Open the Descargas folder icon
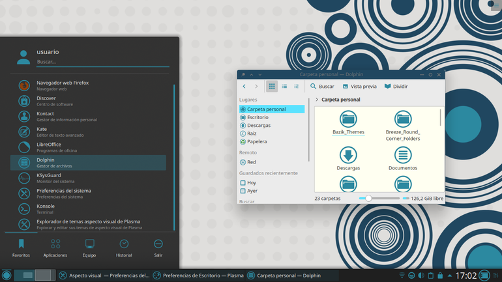The image size is (502, 282). pyautogui.click(x=348, y=159)
